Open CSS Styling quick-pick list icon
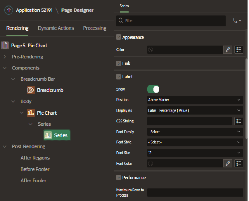Image resolution: width=249 pixels, height=201 pixels. 239,121
